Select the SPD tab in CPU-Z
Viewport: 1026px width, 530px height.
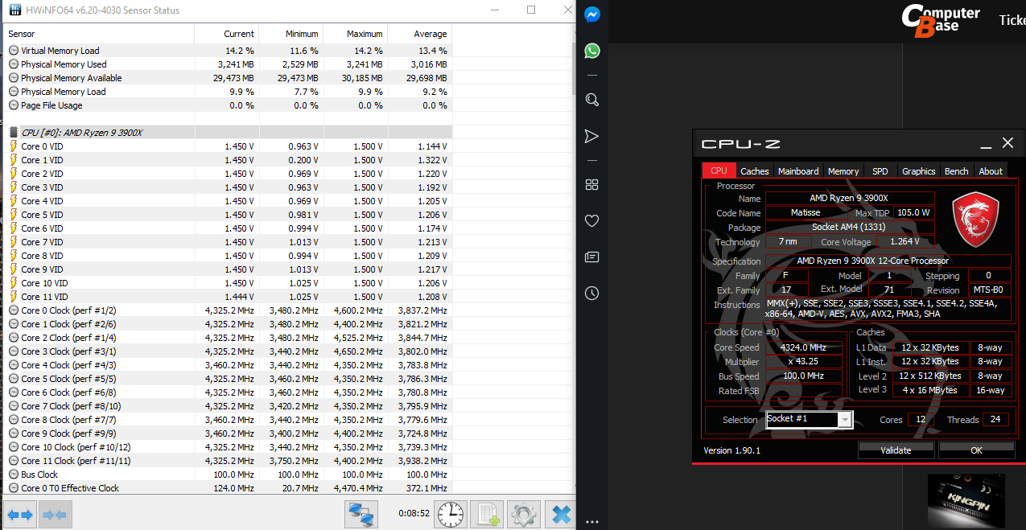(x=880, y=171)
